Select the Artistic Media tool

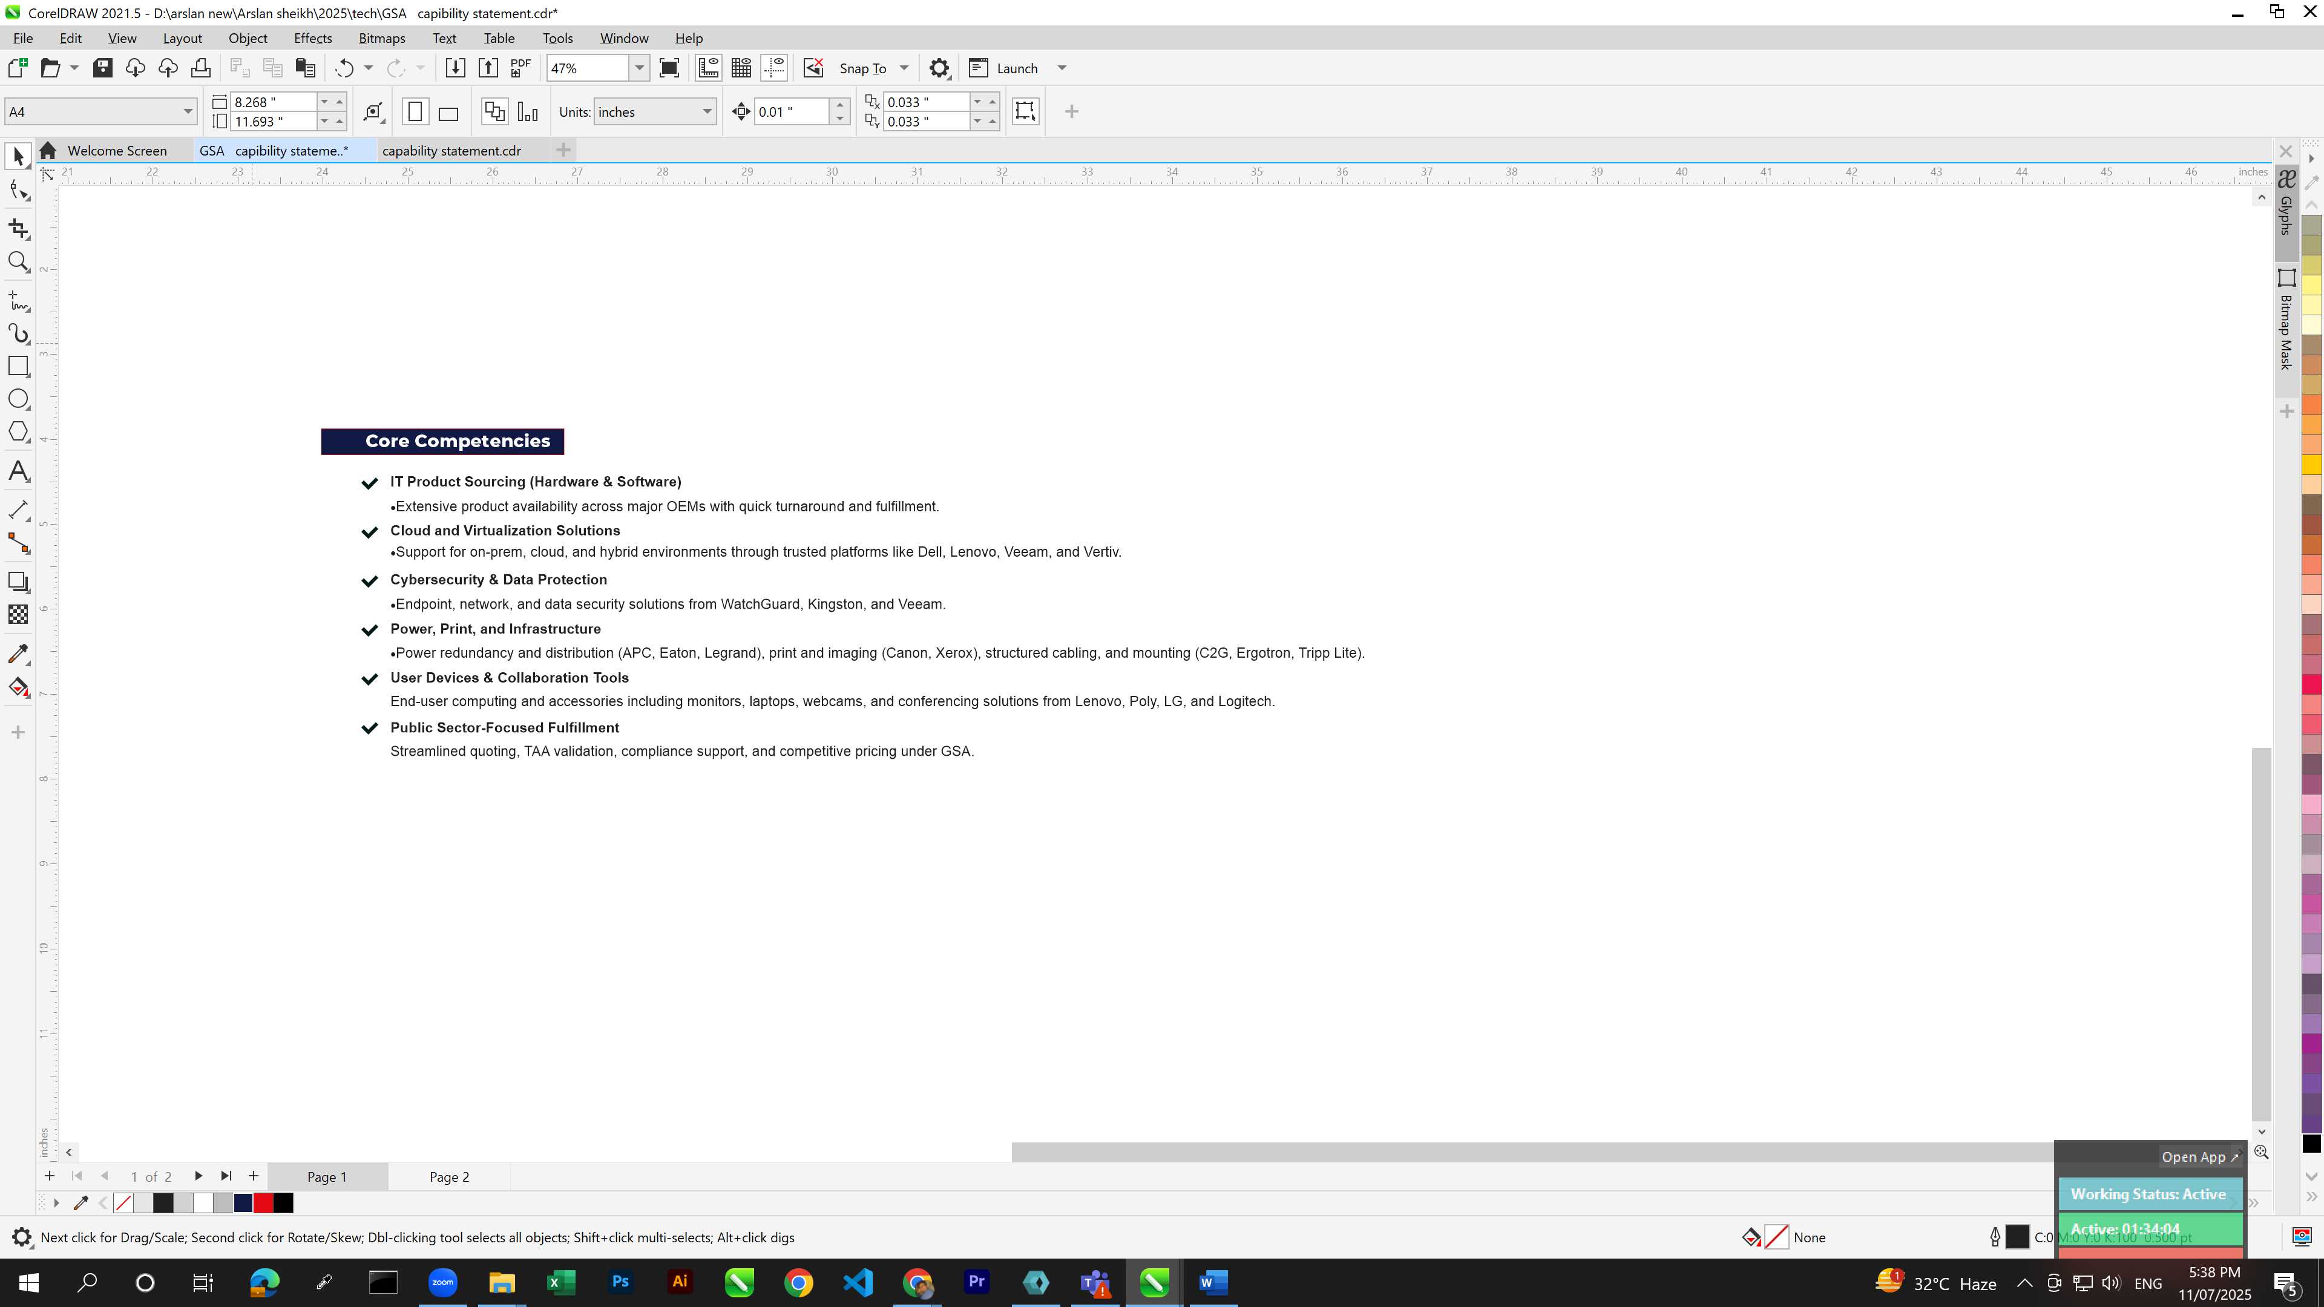tap(18, 334)
